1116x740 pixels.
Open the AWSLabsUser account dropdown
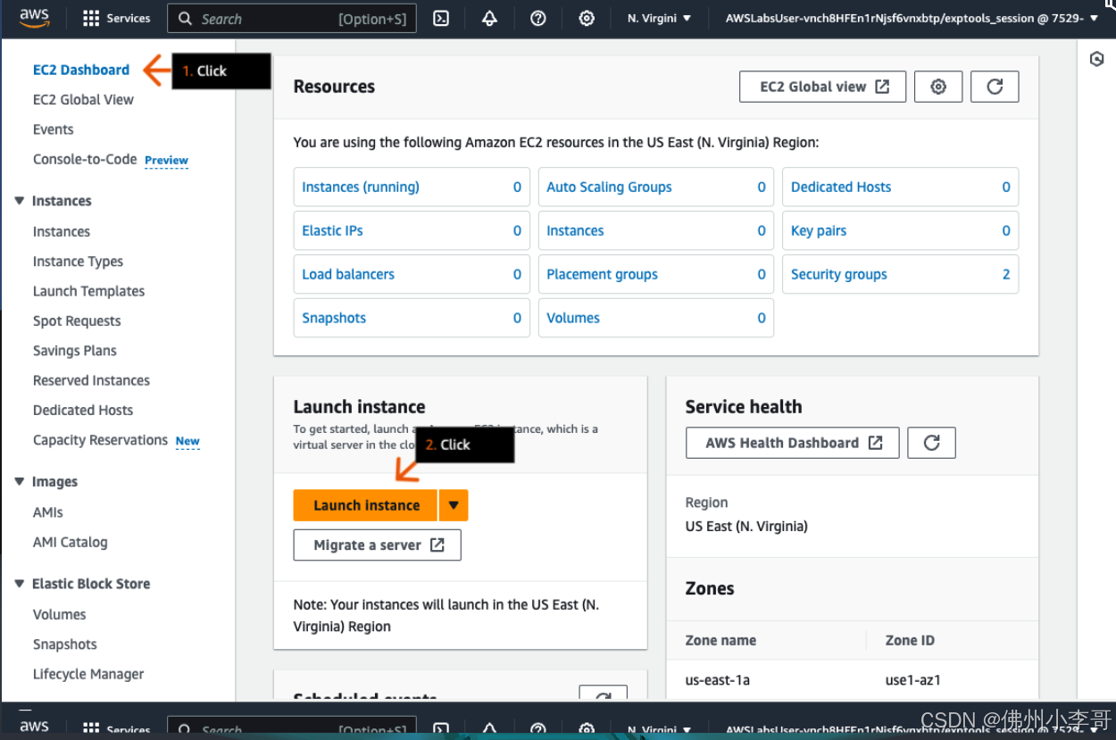coord(912,18)
